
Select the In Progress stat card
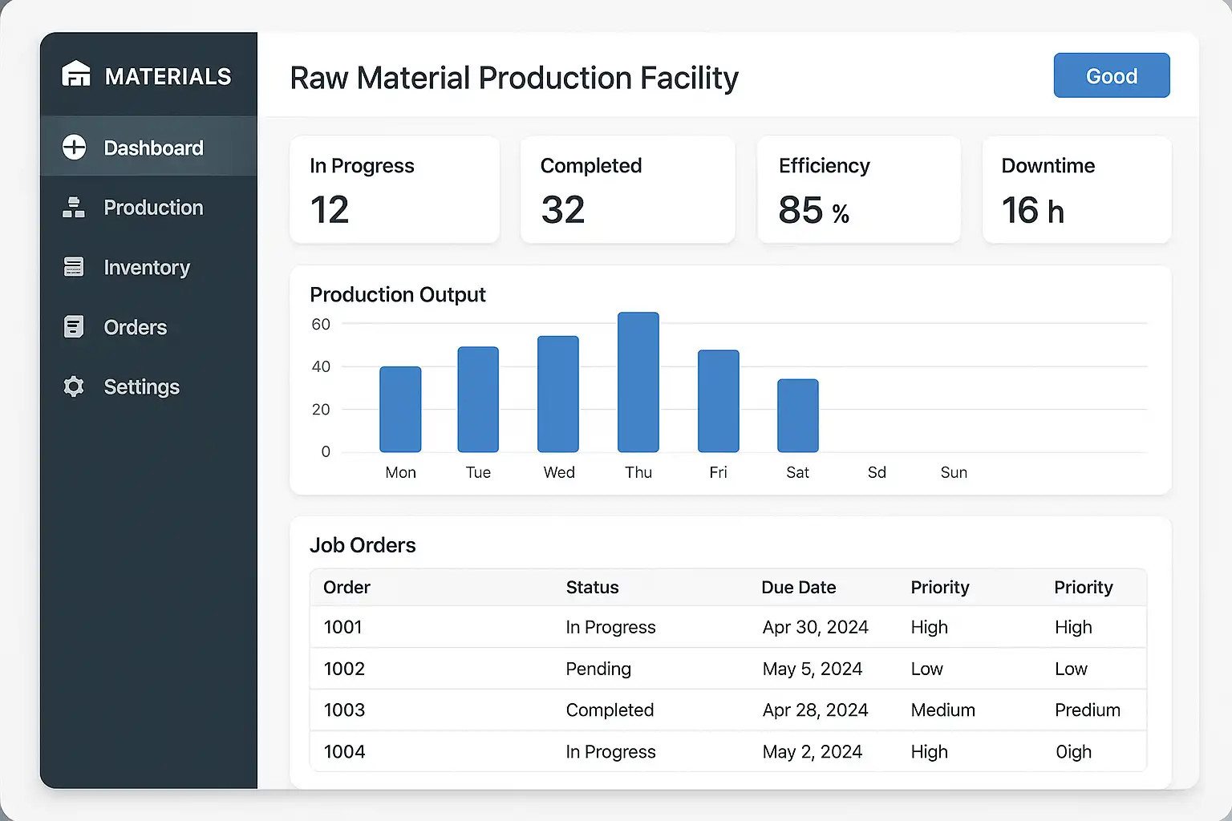coord(394,190)
